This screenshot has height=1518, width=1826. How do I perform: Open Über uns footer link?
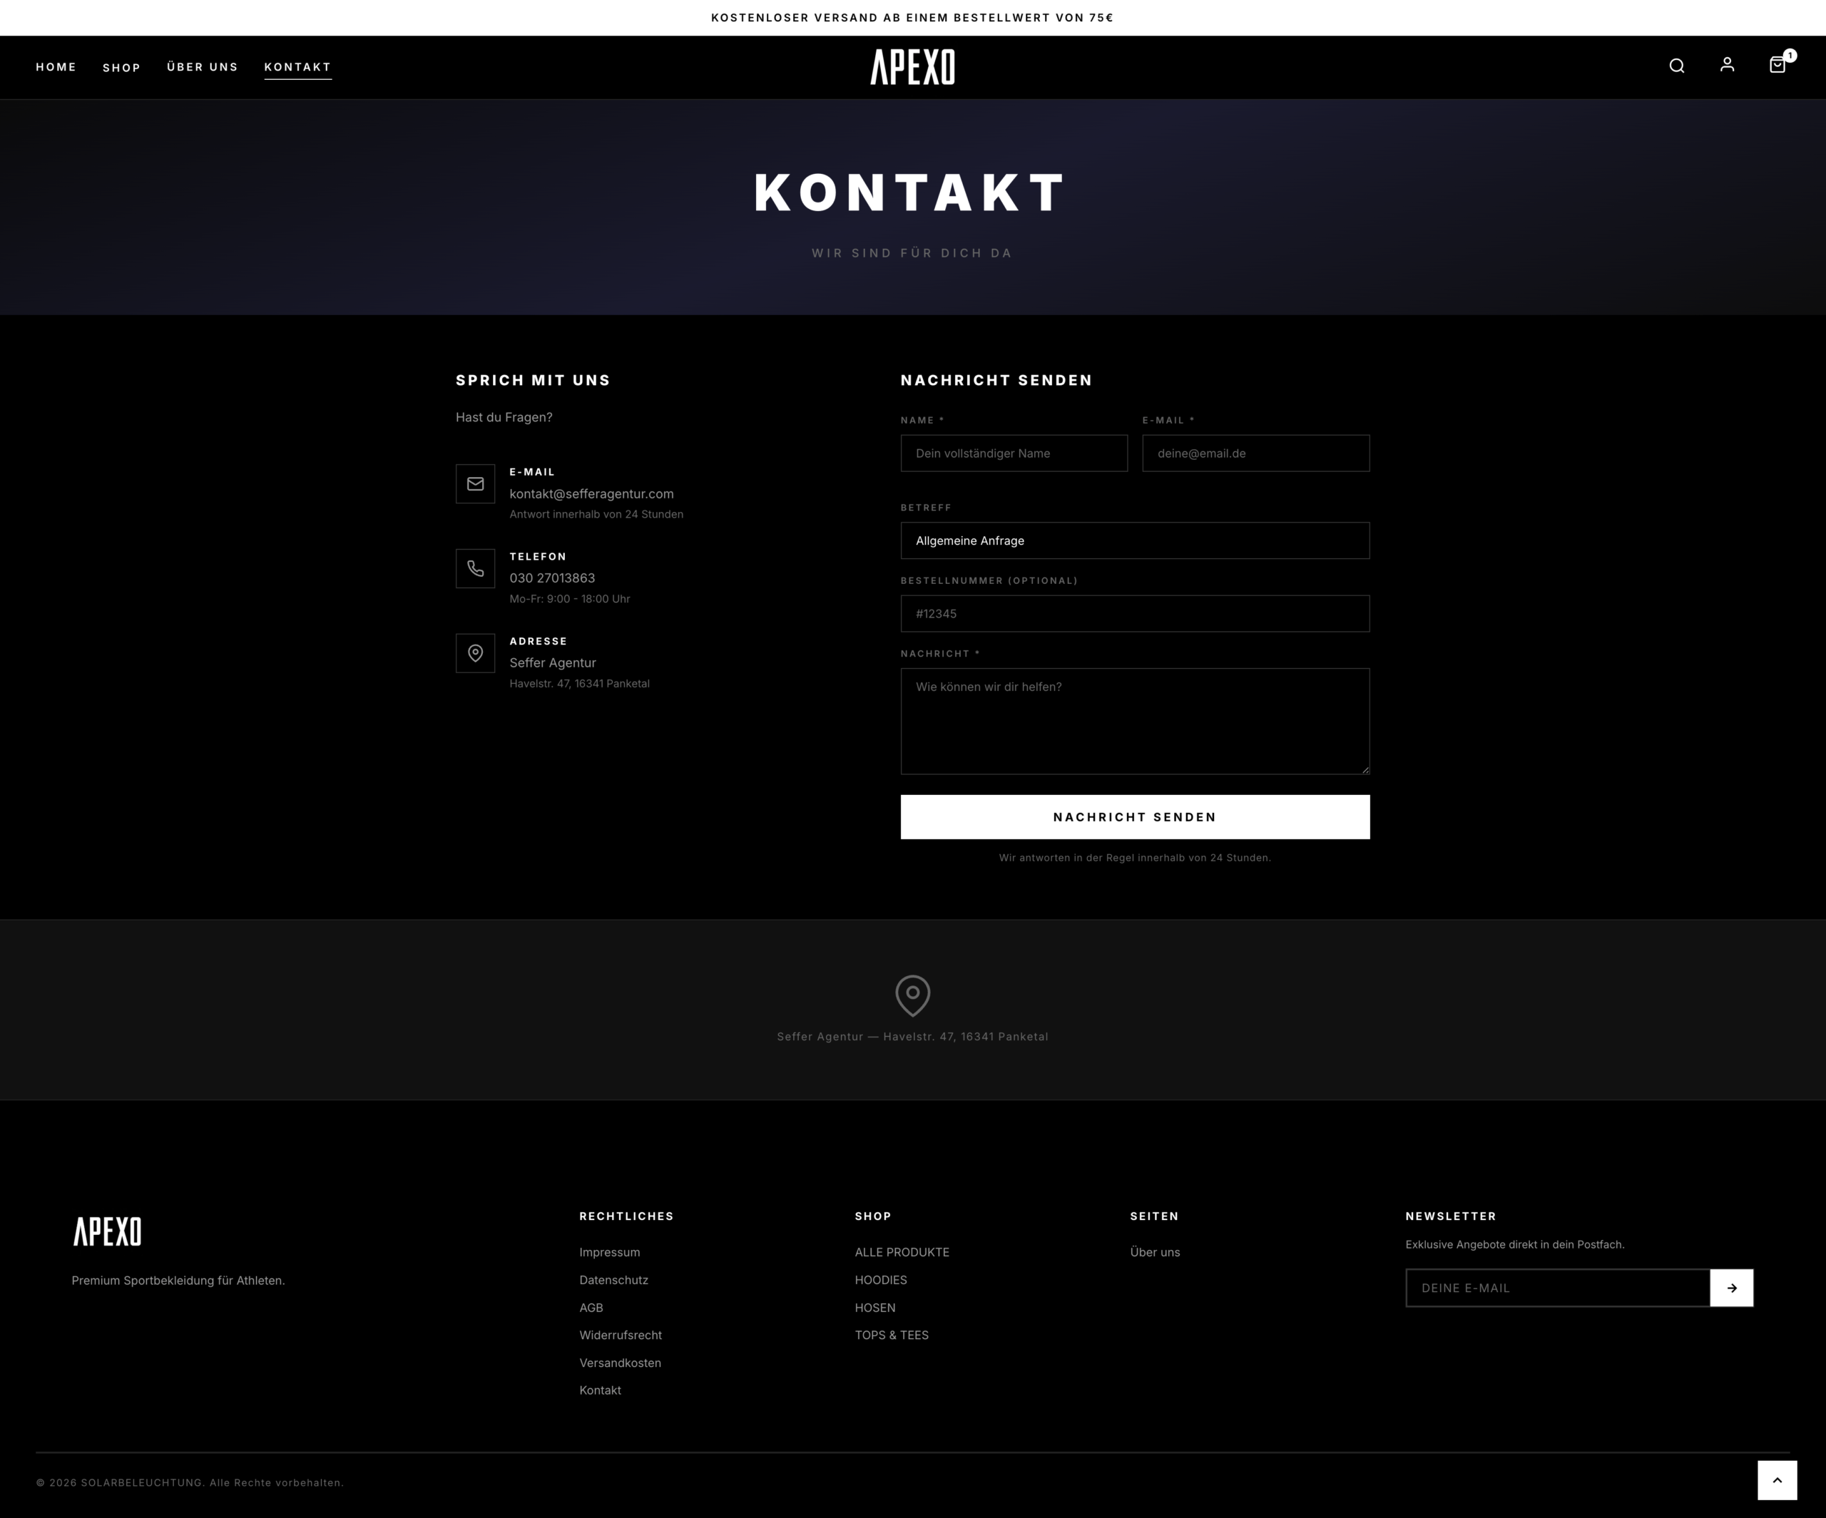click(x=1155, y=1252)
